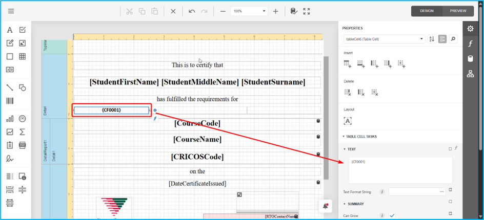
Task: Open the Expressions panel tab
Action: click(470, 43)
